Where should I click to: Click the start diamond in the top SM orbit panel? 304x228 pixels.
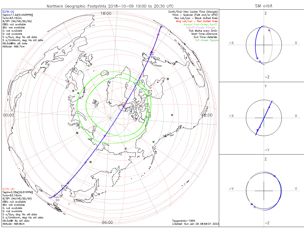pyautogui.click(x=260, y=61)
